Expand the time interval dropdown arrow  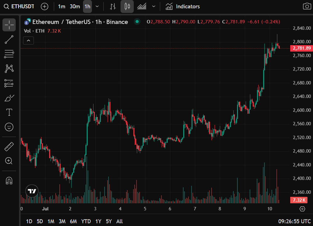point(97,6)
